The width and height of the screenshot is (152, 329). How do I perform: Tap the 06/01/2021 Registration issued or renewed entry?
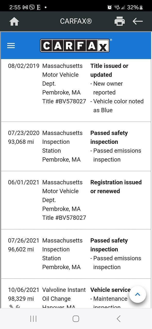pyautogui.click(x=76, y=200)
